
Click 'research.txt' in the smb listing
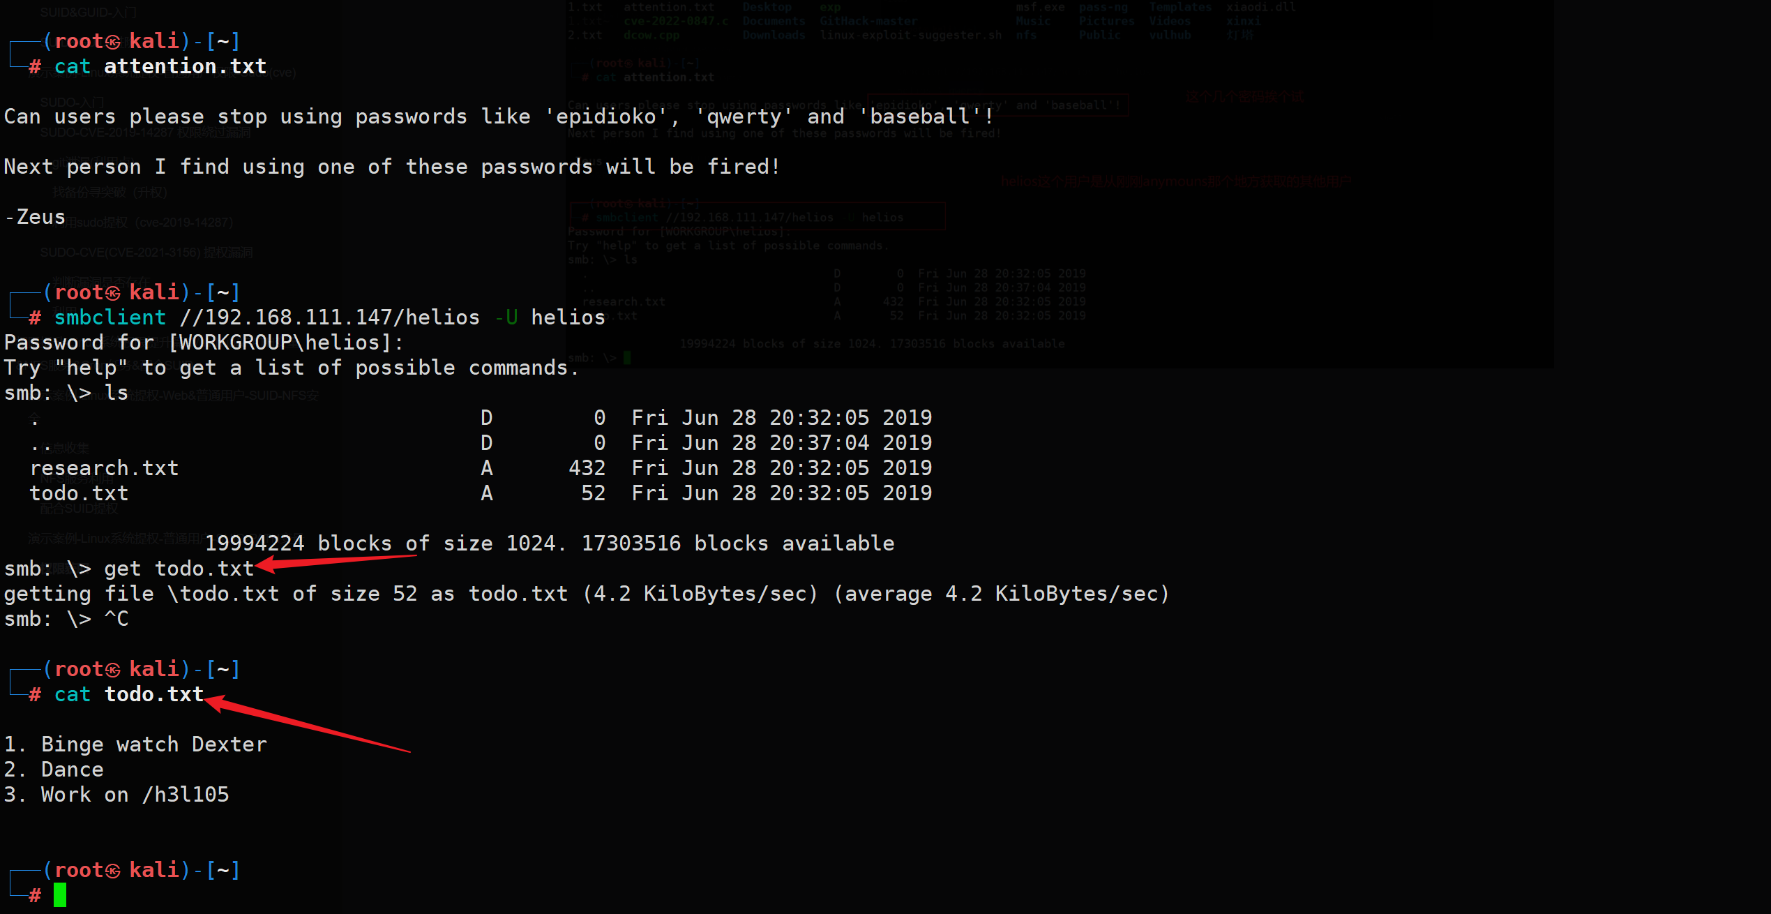[x=104, y=468]
